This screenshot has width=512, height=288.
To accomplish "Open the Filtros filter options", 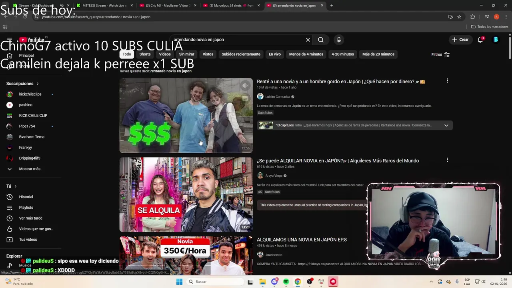I will coord(440,54).
